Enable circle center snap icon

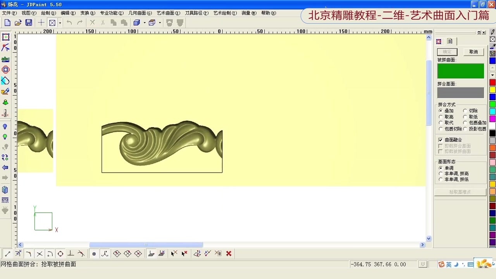coord(60,253)
